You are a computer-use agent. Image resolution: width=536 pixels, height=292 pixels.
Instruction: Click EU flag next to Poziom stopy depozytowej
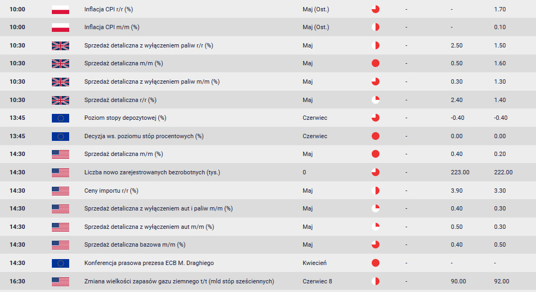[61, 118]
